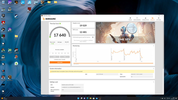This screenshot has height=100, width=178.
Task: Click the Graphics score value 19 029
Action: click(83, 26)
